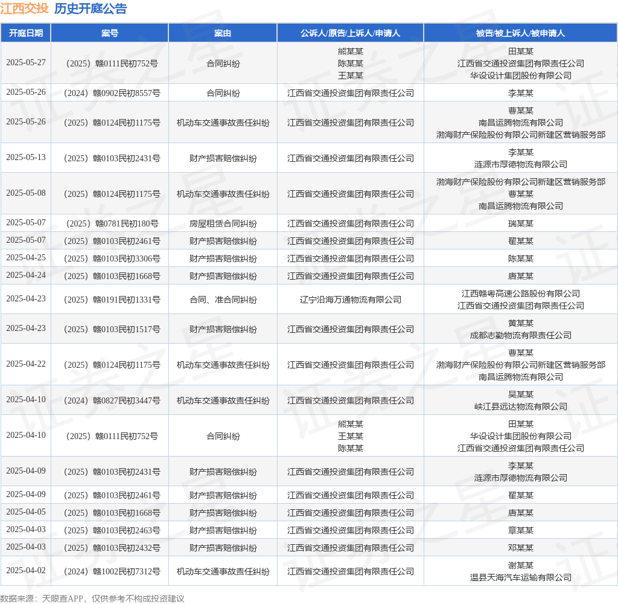Click 华设计集团股份有限公司 in the 2025-05-27 row
This screenshot has height=604, width=618.
click(521, 75)
